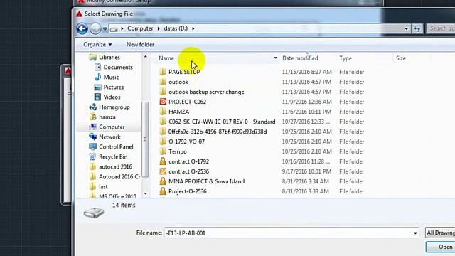Screen dimensions: 455x256
Task: Open the Documents library
Action: [114, 67]
